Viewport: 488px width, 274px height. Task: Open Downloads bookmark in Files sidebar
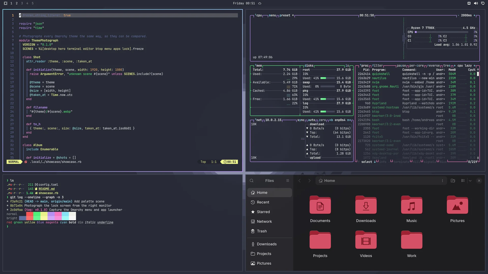point(270,244)
